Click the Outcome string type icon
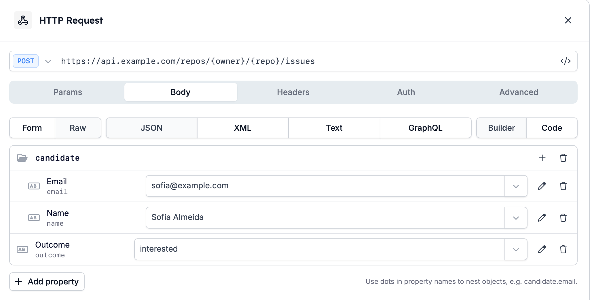592x300 pixels. (22, 249)
